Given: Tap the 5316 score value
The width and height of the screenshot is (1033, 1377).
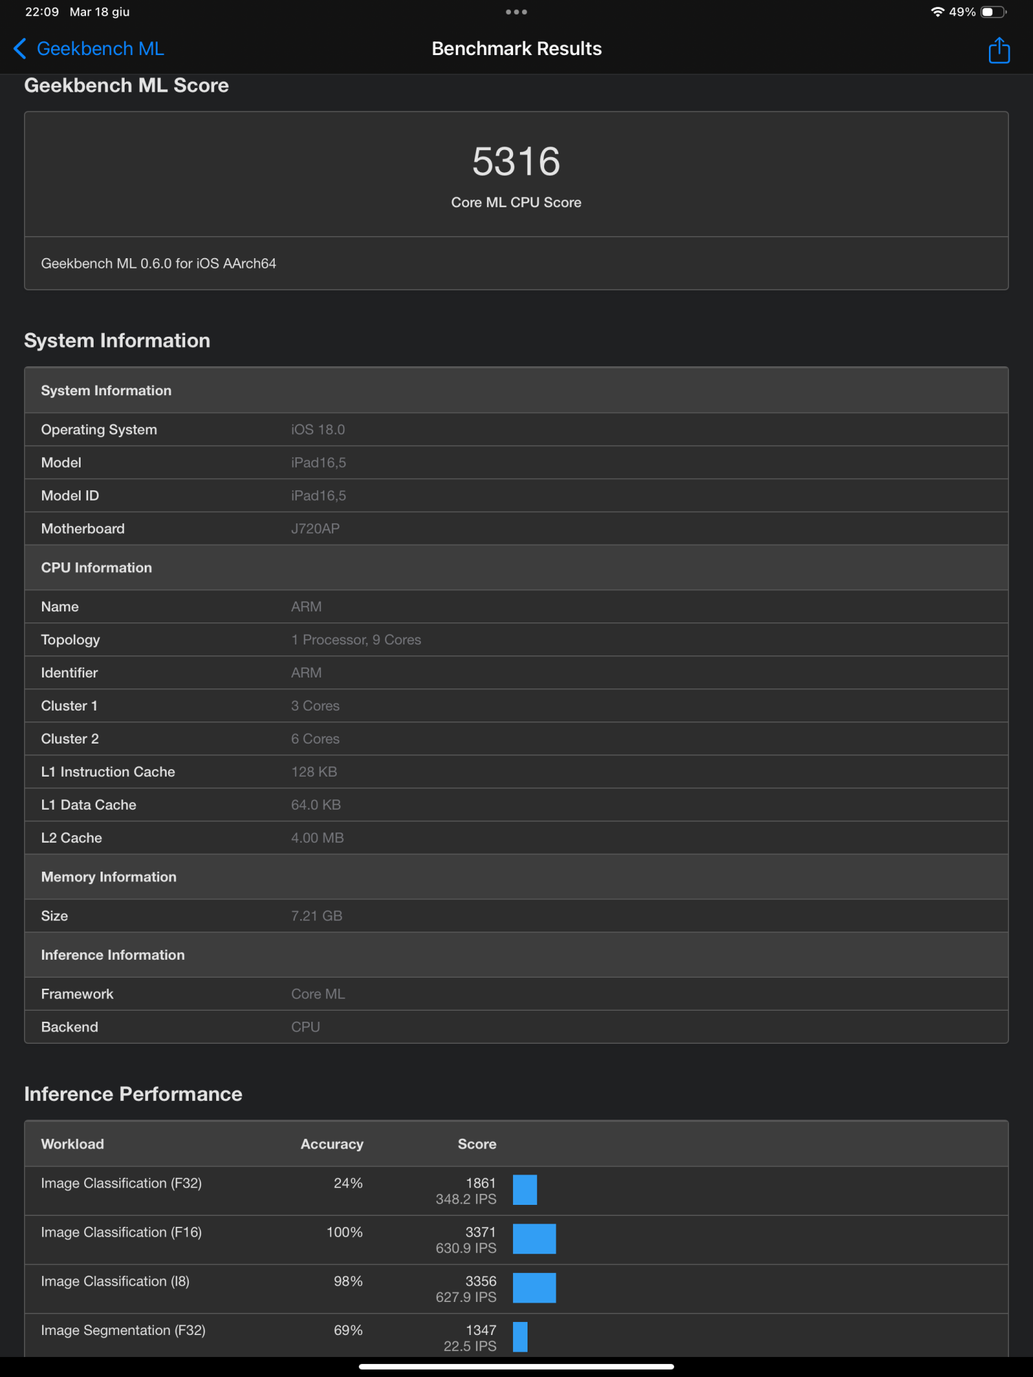Looking at the screenshot, I should pos(516,162).
